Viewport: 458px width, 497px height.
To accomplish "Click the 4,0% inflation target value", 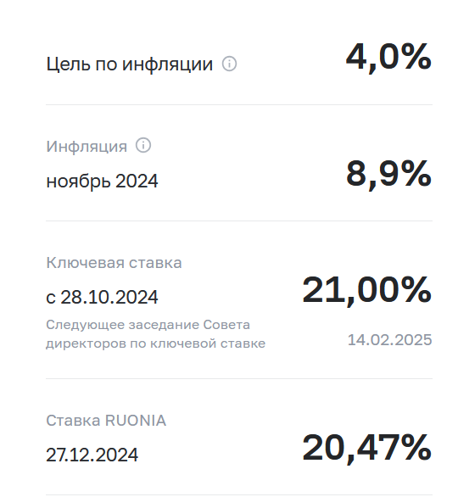I will coord(388,58).
